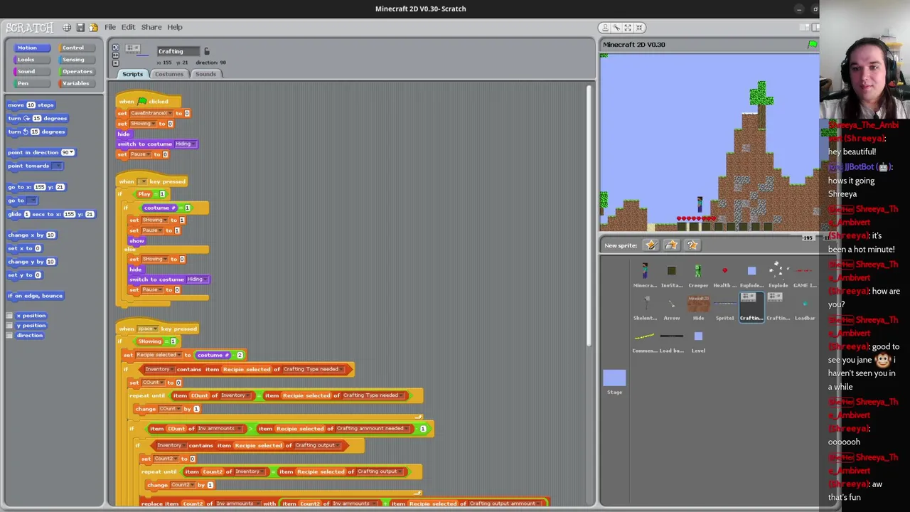Viewport: 910px width, 512px height.
Task: Toggle the direction reporter checkbox
Action: (x=9, y=336)
